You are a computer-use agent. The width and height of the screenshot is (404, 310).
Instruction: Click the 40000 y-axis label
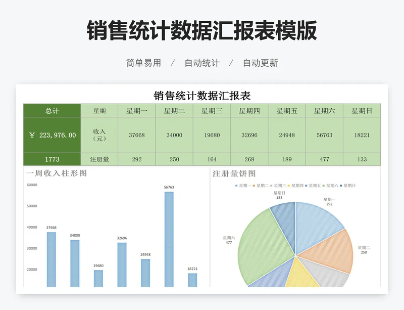[32, 227]
